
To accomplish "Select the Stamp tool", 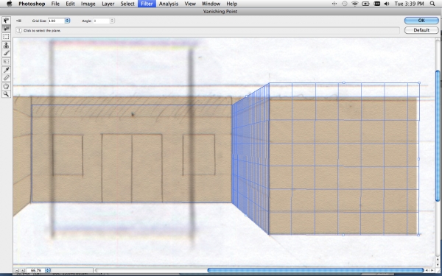I will pyautogui.click(x=6, y=45).
